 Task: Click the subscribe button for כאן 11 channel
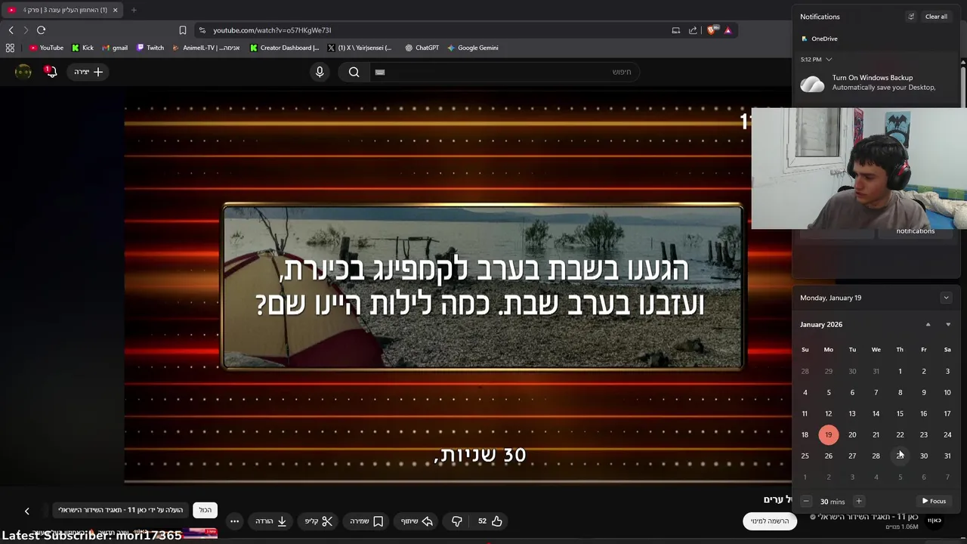(770, 521)
